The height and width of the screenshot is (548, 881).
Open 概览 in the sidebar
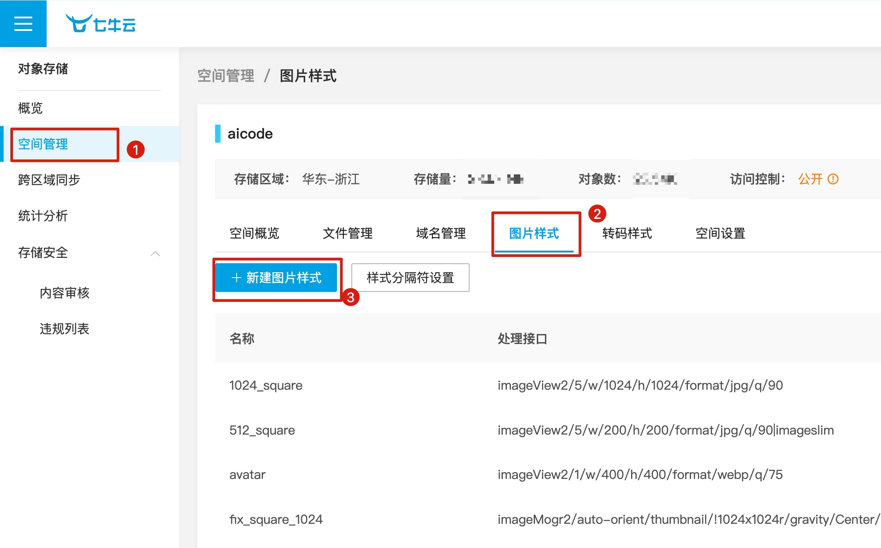click(30, 108)
